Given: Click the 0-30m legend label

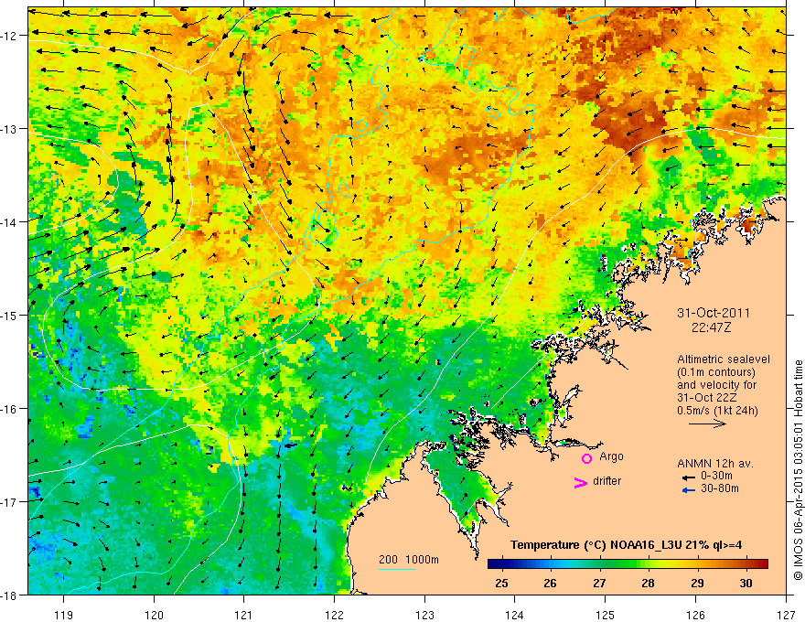Looking at the screenshot, I should coord(716,476).
